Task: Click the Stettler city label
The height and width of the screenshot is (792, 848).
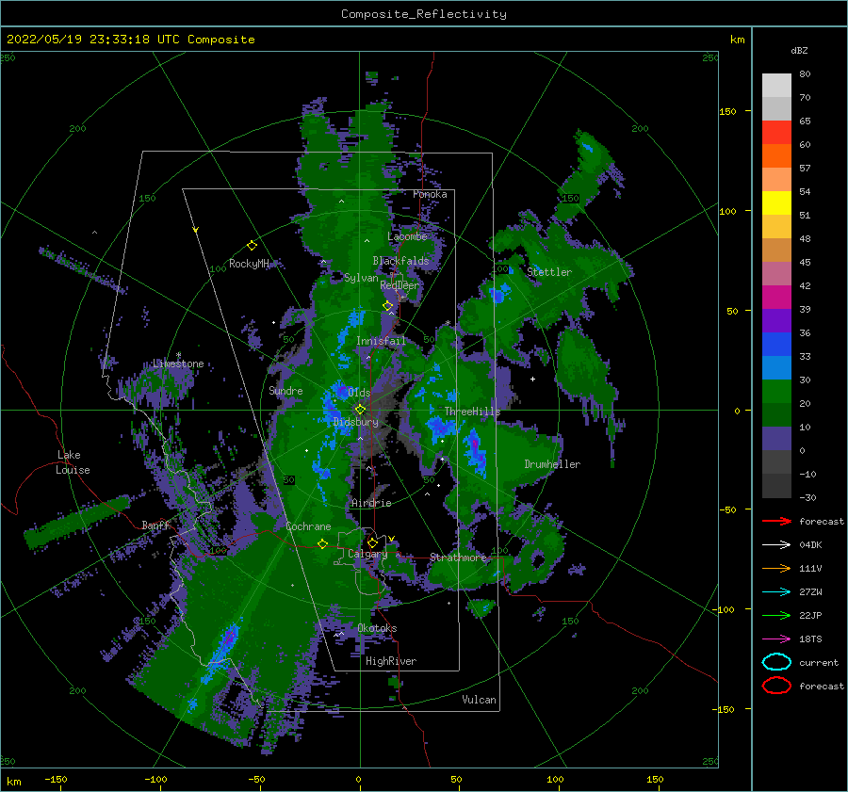Action: click(x=549, y=272)
